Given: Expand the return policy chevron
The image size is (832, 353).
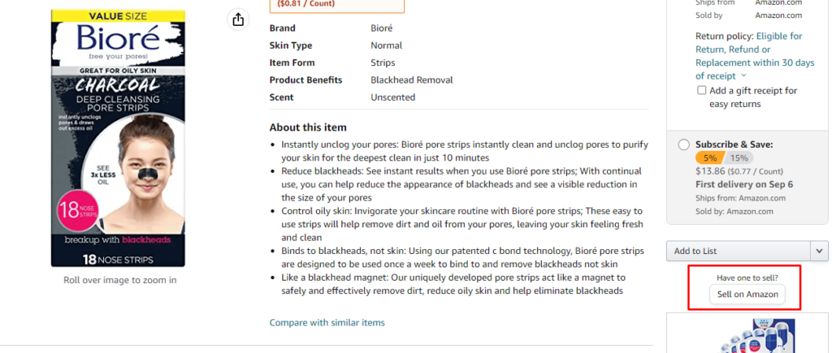Looking at the screenshot, I should (x=743, y=75).
